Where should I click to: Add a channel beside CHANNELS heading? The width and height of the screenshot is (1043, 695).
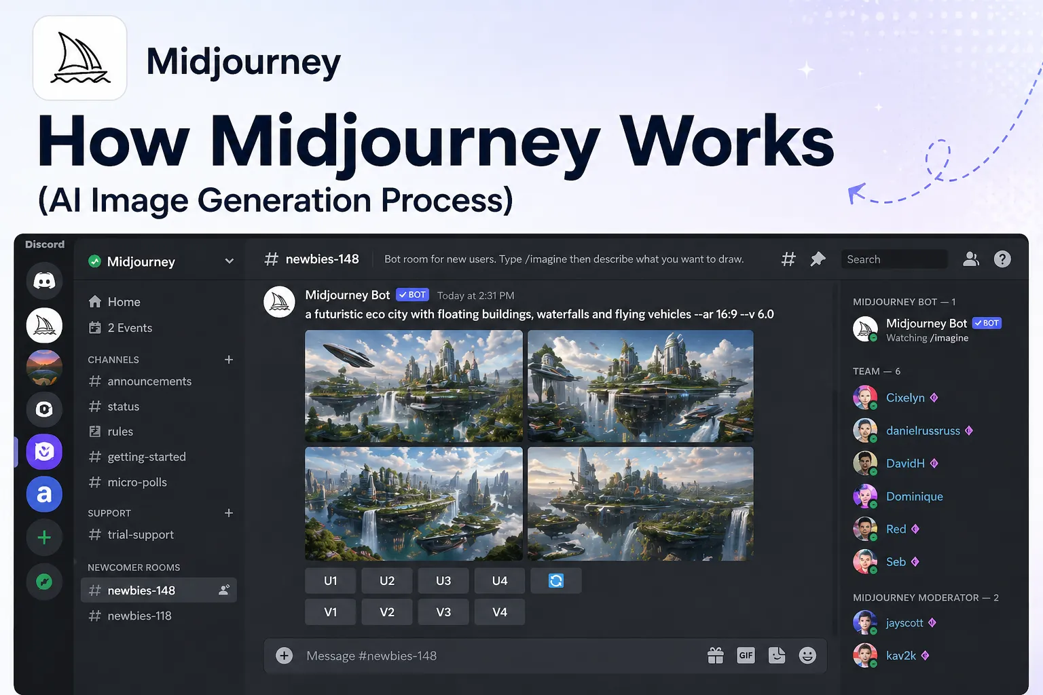(x=229, y=360)
